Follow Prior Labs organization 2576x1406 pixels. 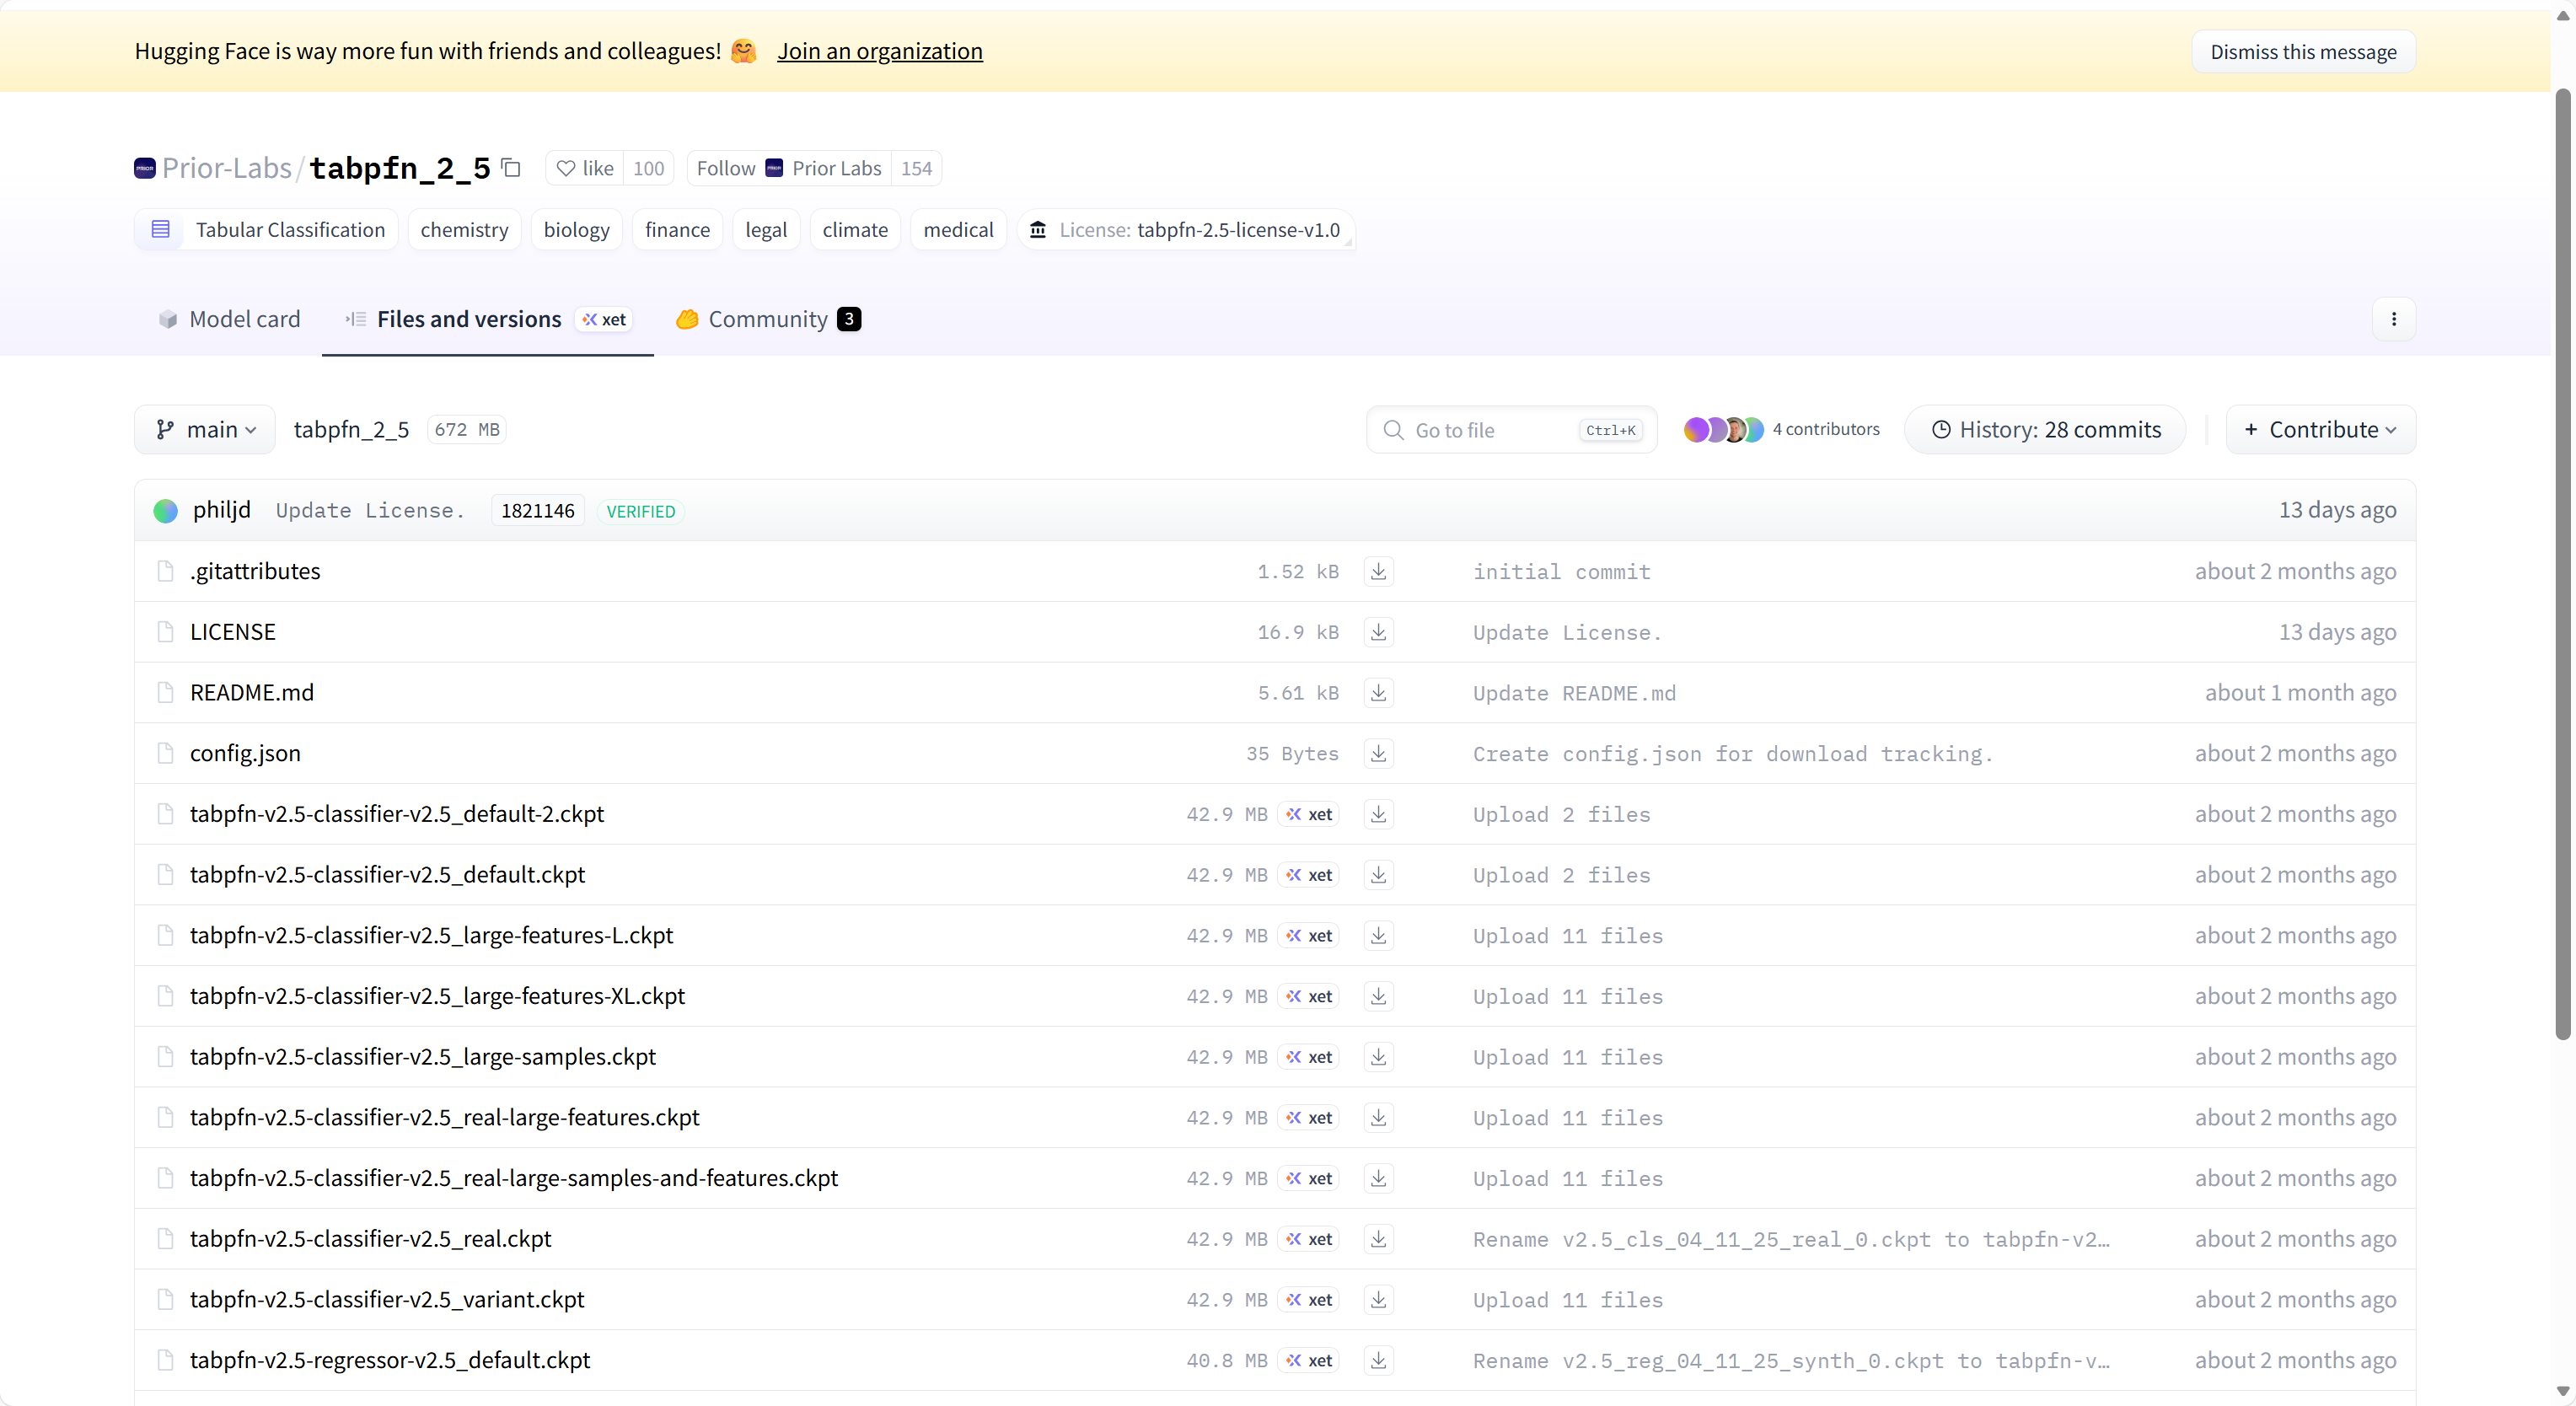[726, 168]
